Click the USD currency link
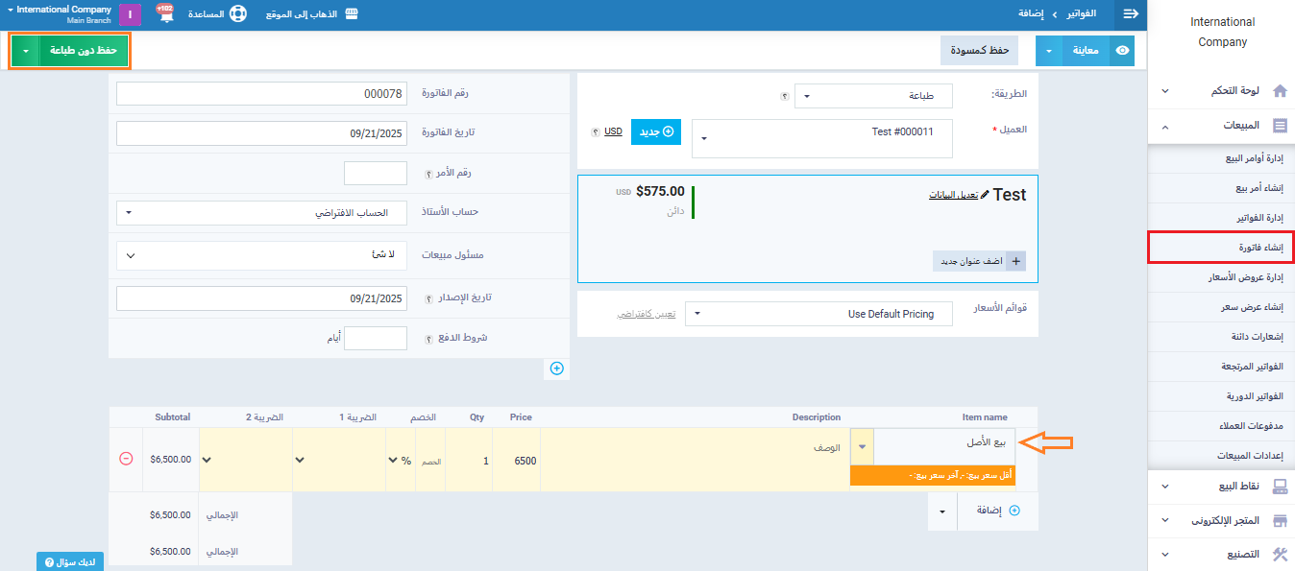The height and width of the screenshot is (571, 1295). (x=613, y=131)
